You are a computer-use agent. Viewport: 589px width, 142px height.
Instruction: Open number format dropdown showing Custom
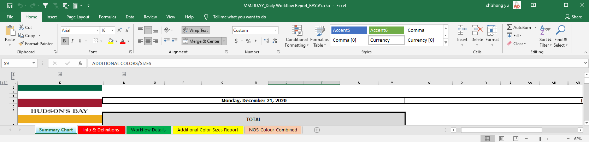276,30
